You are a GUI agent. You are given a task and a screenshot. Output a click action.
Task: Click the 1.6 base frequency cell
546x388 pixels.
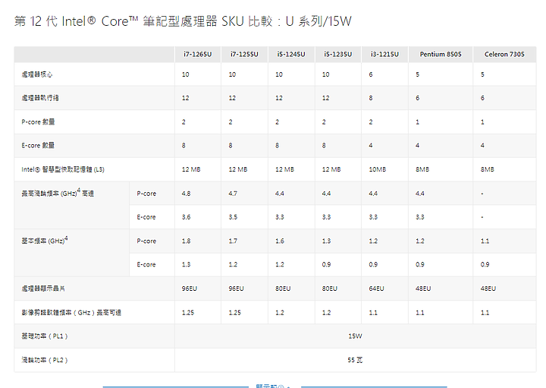coord(280,241)
